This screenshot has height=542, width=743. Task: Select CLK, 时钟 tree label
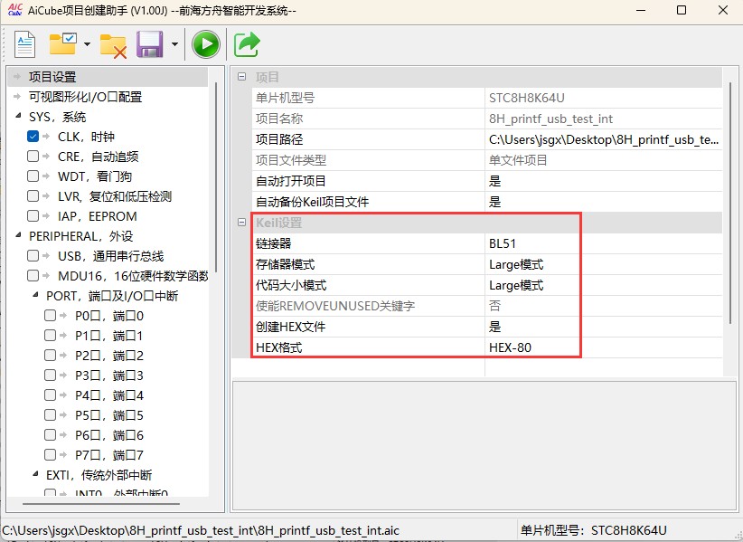86,137
